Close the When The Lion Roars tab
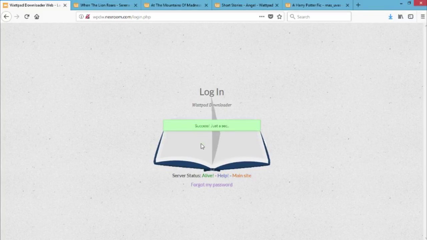The image size is (427, 240). click(x=135, y=5)
